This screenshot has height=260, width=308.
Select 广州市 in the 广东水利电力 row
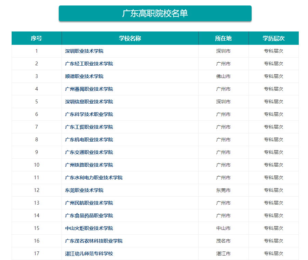click(x=223, y=178)
